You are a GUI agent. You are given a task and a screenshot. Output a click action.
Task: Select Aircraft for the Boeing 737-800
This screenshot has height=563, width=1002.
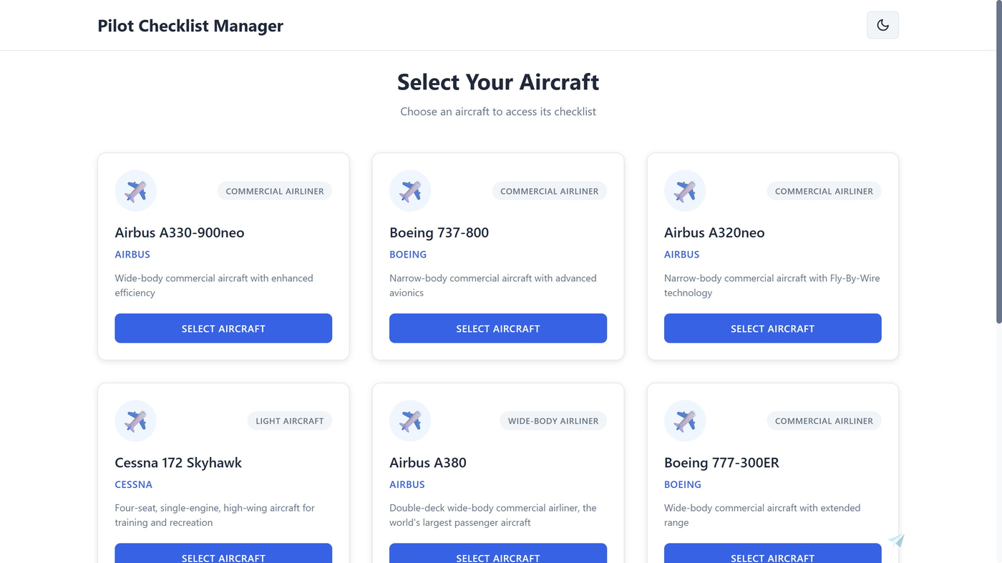click(498, 328)
